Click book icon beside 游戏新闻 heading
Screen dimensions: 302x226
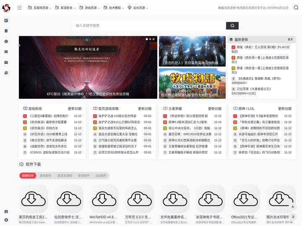[x=25, y=108]
